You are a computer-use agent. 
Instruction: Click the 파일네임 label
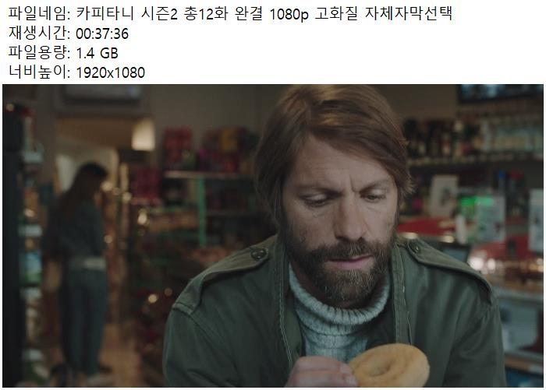tap(39, 14)
